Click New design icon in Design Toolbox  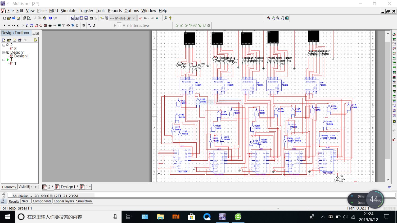pyautogui.click(x=4, y=40)
